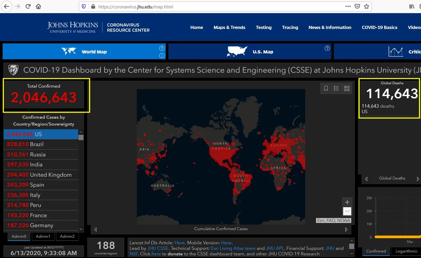
Task: Click the JHU shield logo in dashboard header
Action: pyautogui.click(x=13, y=70)
